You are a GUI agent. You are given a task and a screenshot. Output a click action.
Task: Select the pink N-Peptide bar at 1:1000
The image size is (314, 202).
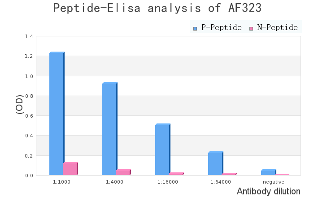70,169
